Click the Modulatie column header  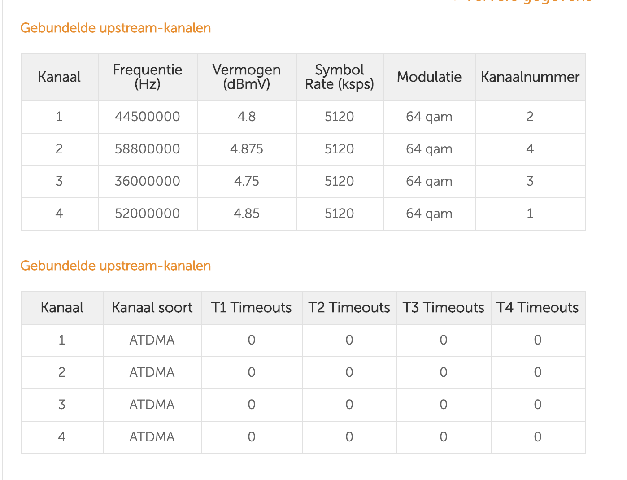[429, 77]
